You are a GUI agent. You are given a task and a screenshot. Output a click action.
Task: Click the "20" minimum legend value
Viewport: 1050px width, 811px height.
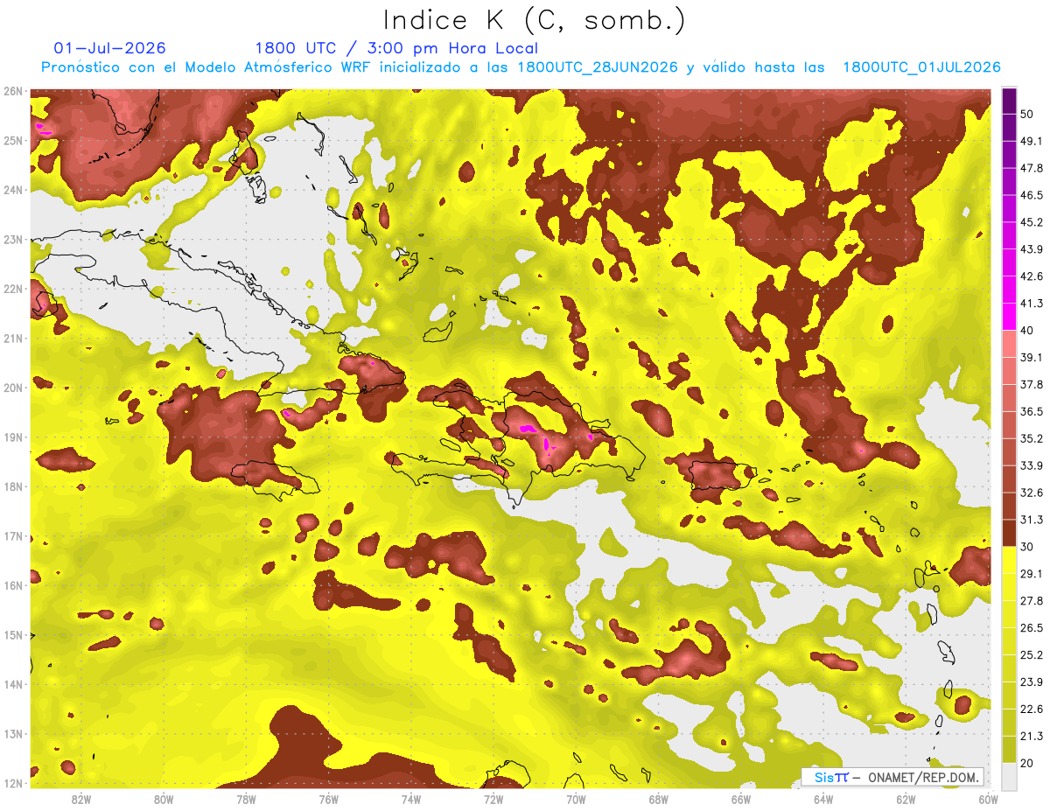[x=1028, y=764]
